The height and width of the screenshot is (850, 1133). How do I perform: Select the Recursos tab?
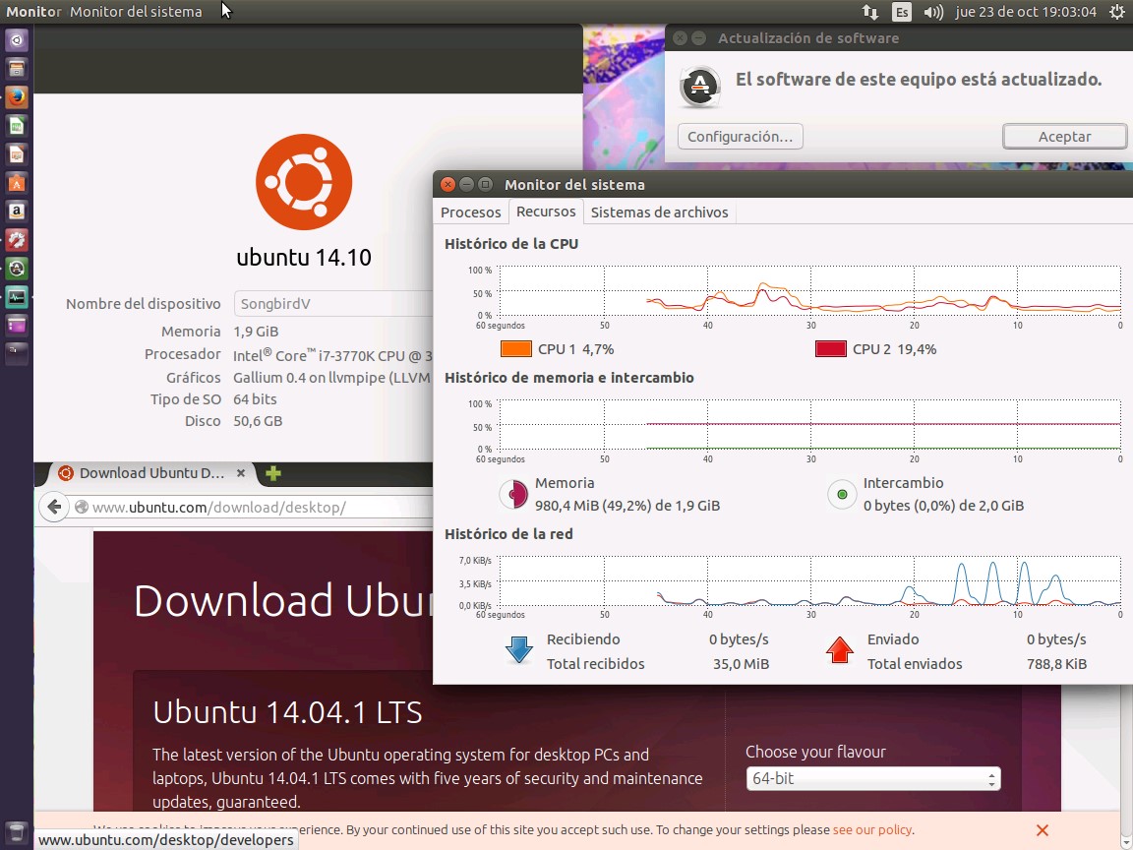coord(546,212)
